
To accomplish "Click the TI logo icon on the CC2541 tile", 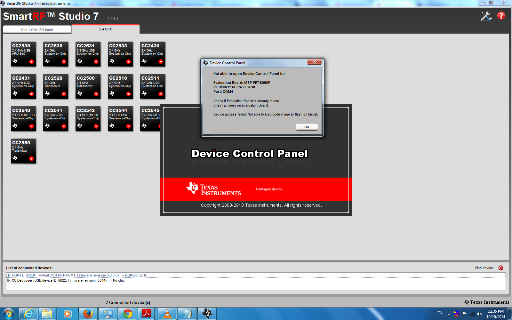I will (x=47, y=126).
